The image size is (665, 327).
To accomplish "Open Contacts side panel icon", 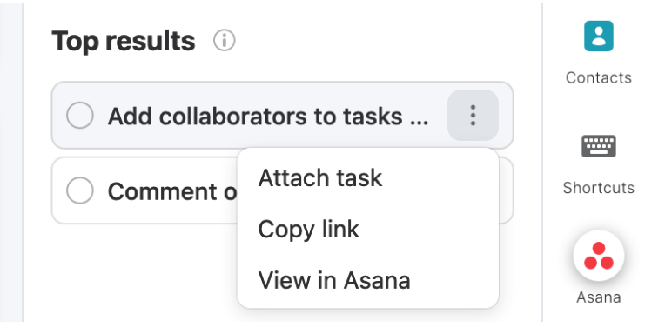I will coord(599,36).
